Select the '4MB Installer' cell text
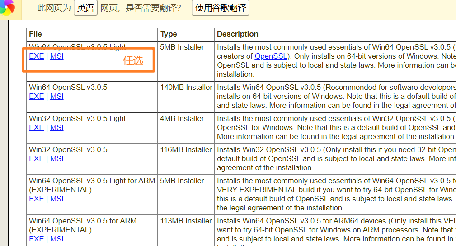Viewport: 456px width, 246px height. pos(182,118)
